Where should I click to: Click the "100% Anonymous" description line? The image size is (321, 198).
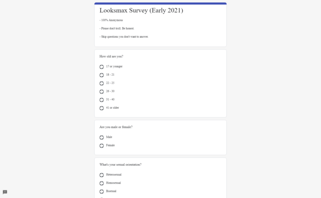112,20
